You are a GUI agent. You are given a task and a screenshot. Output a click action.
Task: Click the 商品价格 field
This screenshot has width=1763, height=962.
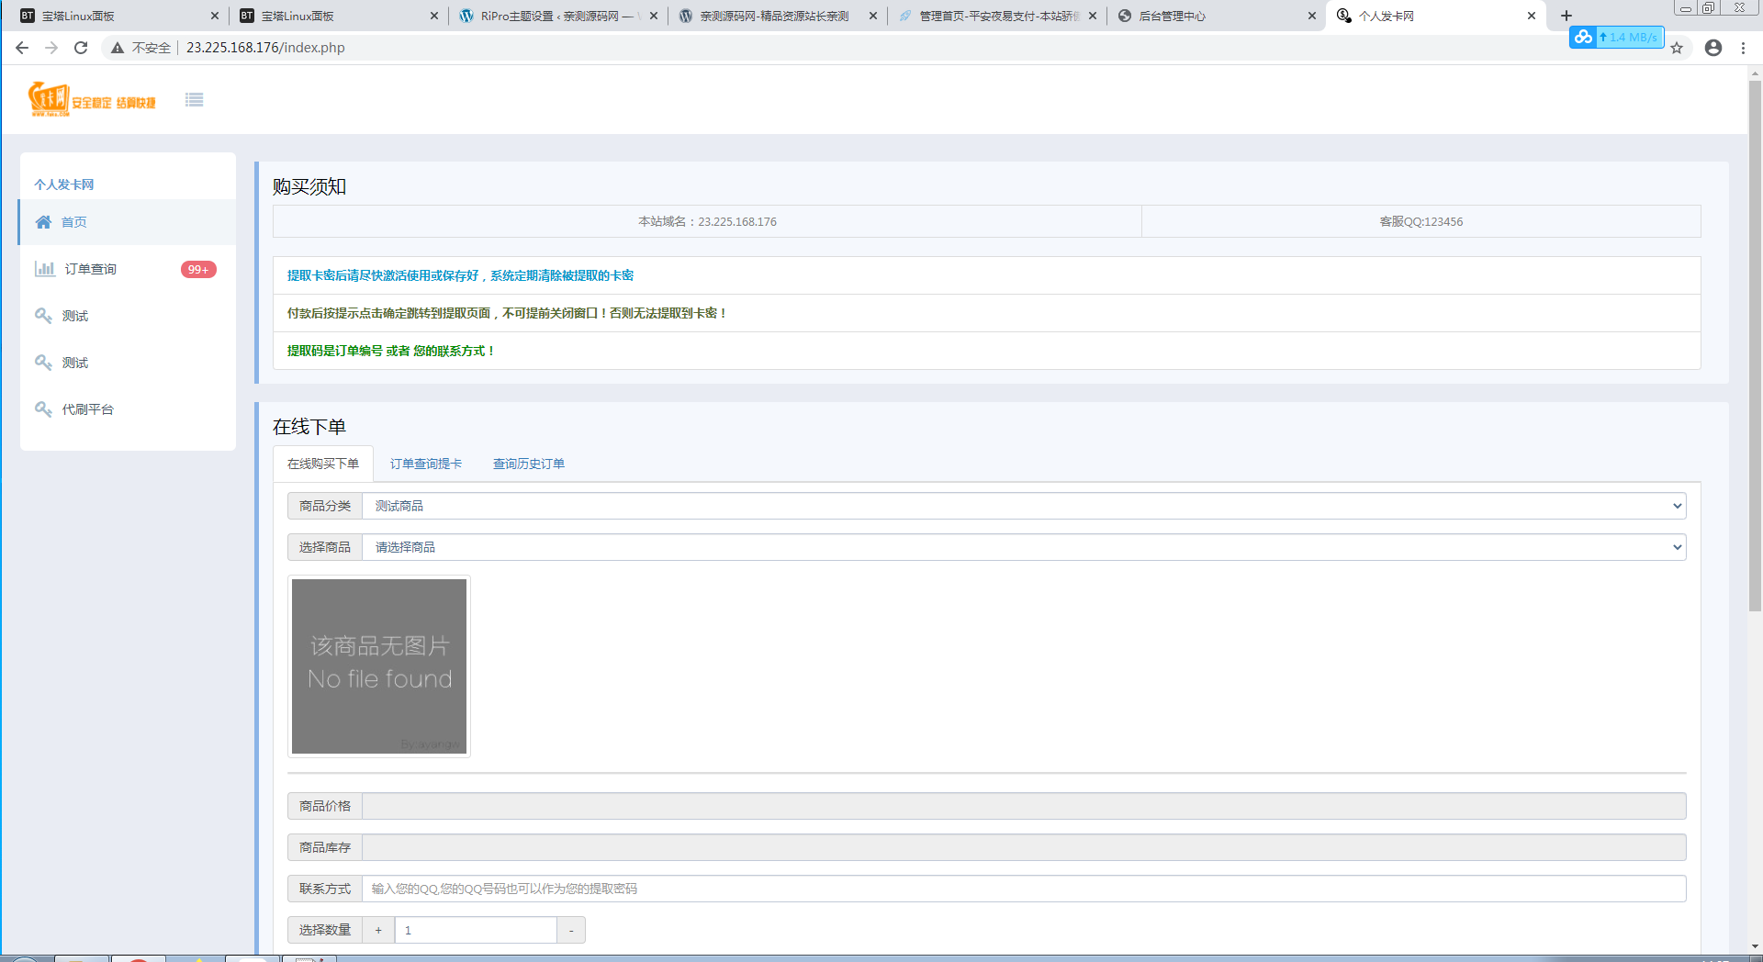click(1024, 806)
